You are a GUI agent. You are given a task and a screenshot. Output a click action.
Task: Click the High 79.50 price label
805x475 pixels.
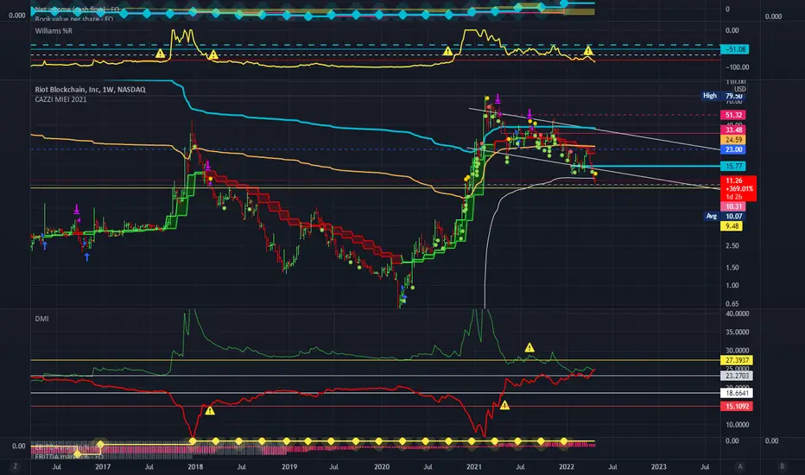tap(723, 96)
